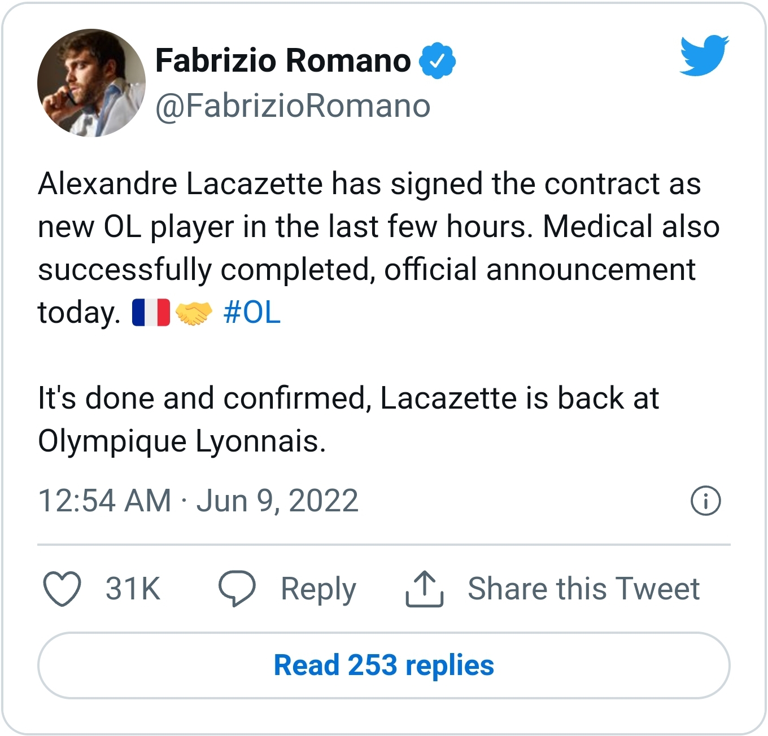The width and height of the screenshot is (768, 736).
Task: Open the tweet info circle icon
Action: click(705, 501)
